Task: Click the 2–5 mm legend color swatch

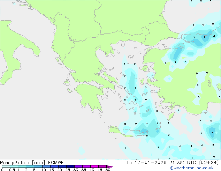Action: pos(30,166)
